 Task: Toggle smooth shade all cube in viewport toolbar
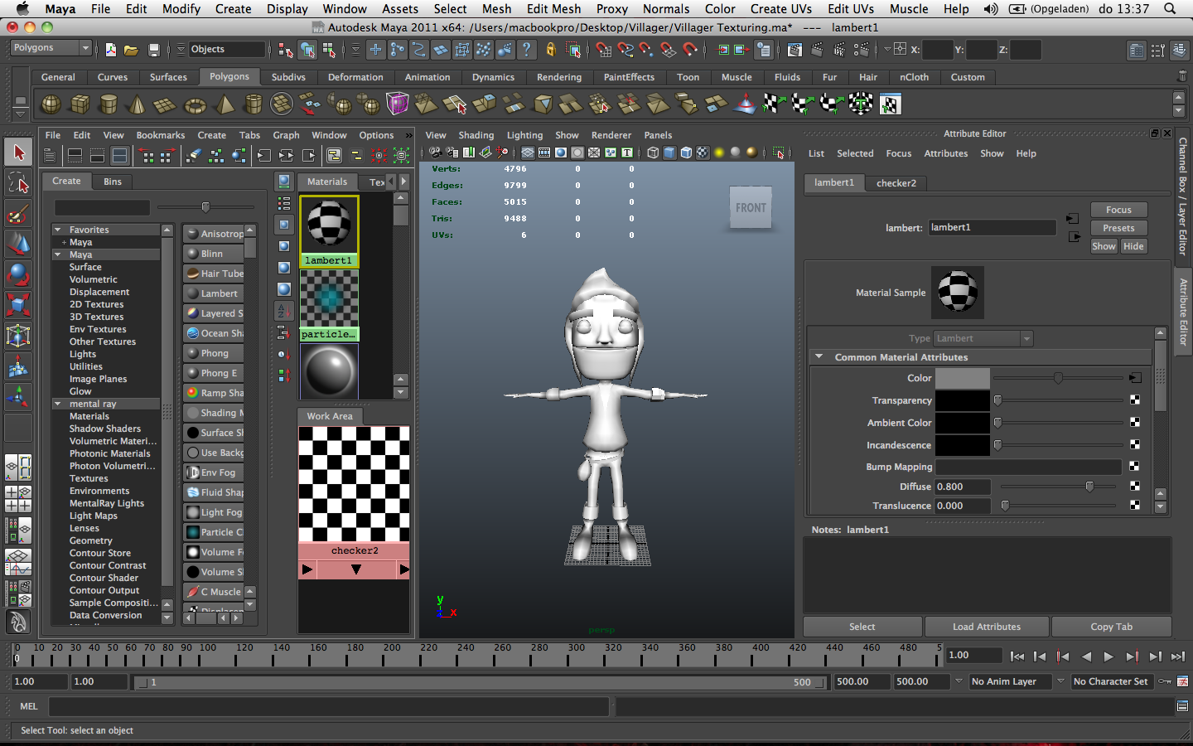pos(669,153)
